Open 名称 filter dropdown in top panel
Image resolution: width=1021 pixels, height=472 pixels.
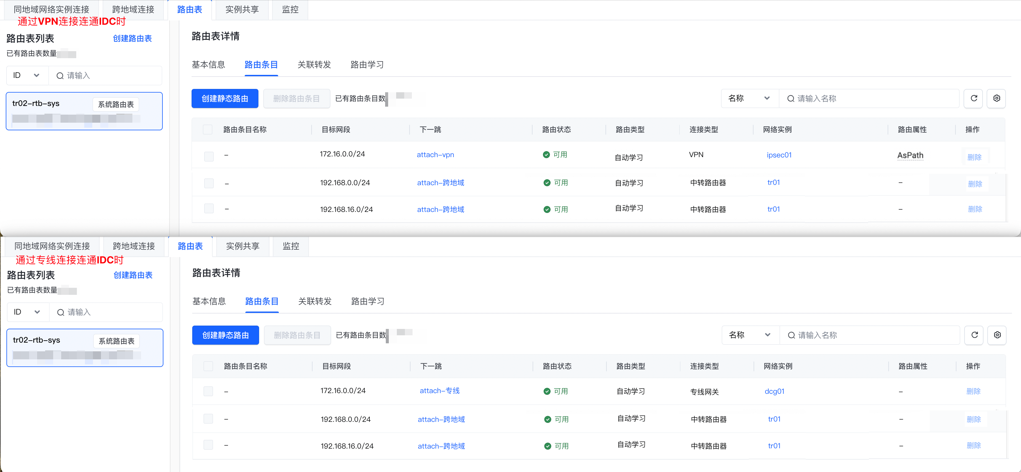pyautogui.click(x=750, y=98)
